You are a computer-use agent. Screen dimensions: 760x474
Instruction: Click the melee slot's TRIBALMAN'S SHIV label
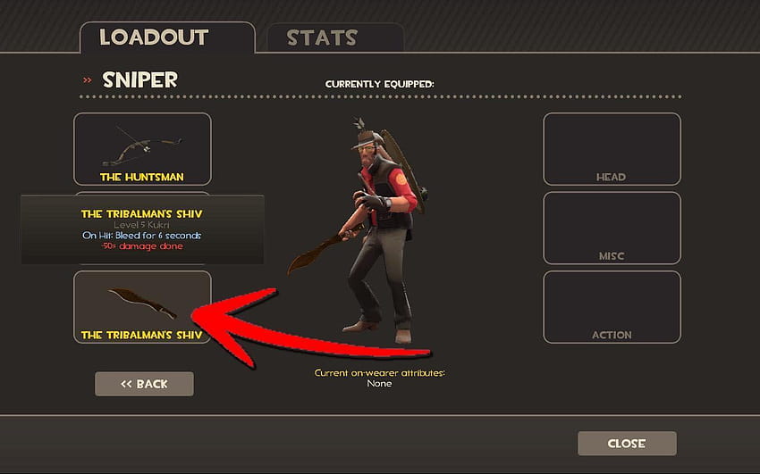click(x=141, y=335)
